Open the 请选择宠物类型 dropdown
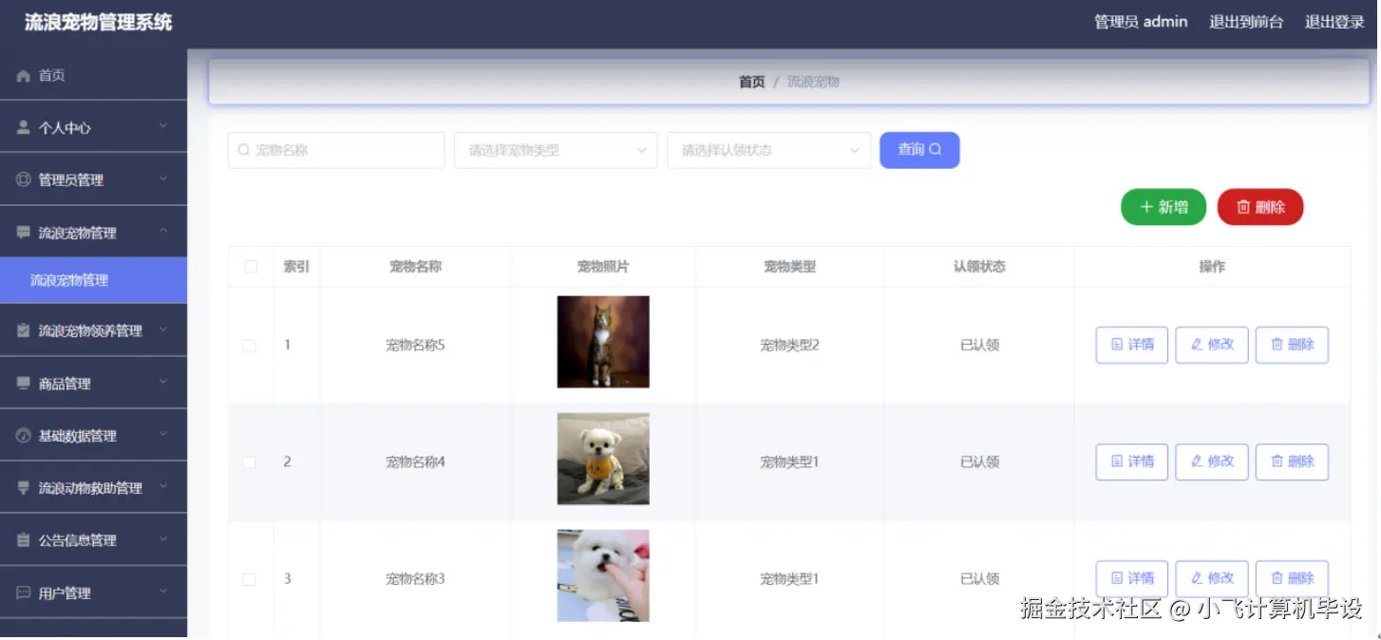The width and height of the screenshot is (1381, 640). [555, 150]
